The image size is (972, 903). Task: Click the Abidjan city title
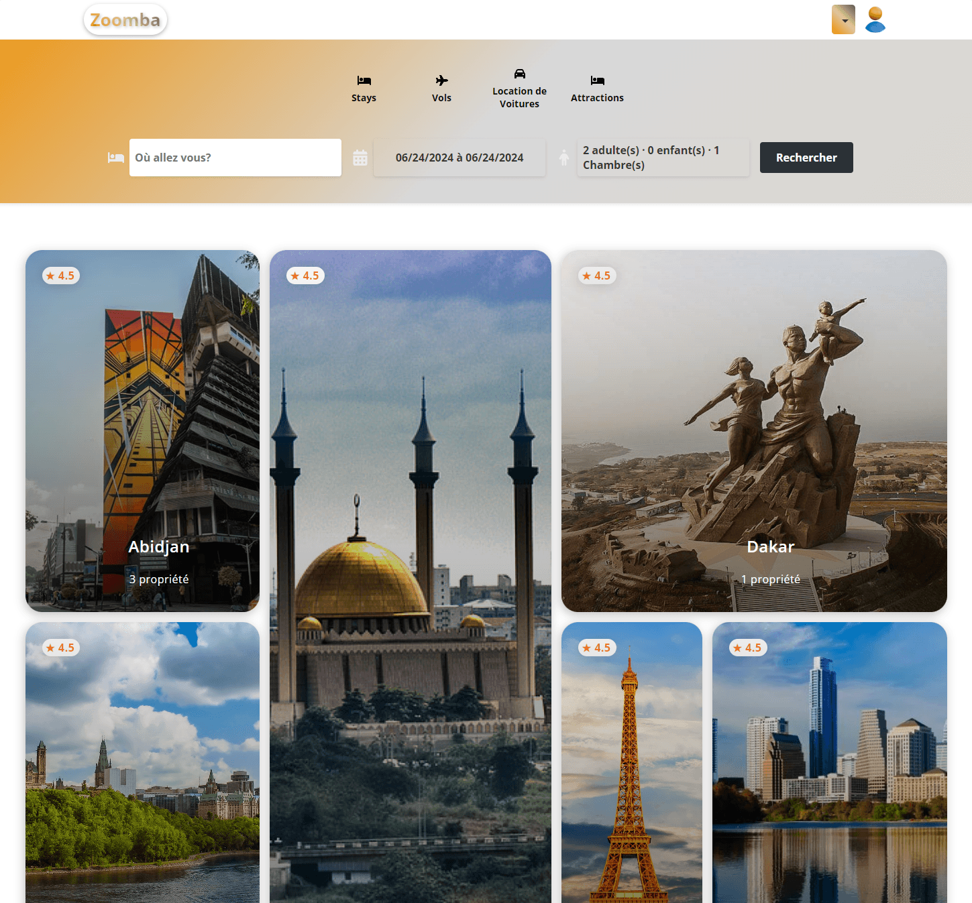(159, 547)
